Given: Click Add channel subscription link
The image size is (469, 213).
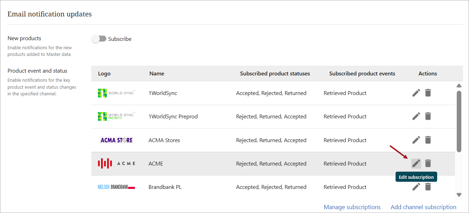Looking at the screenshot, I should [x=423, y=207].
